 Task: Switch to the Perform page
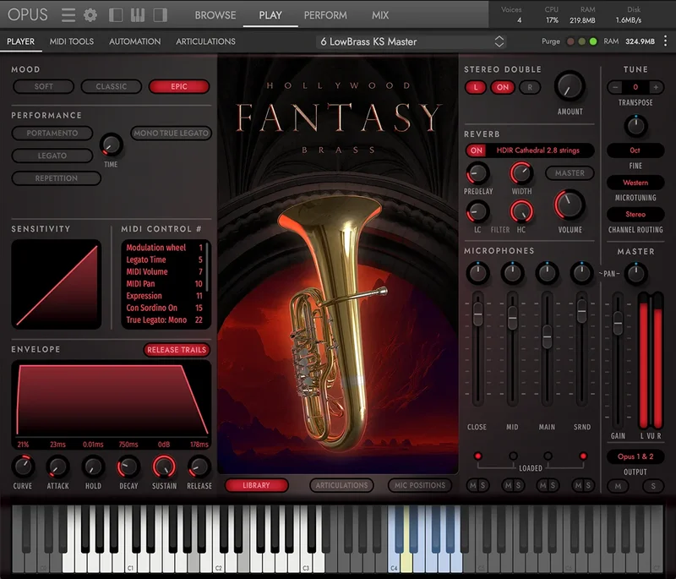click(x=325, y=15)
